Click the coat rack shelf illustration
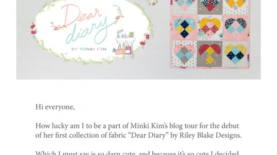 click(x=125, y=44)
